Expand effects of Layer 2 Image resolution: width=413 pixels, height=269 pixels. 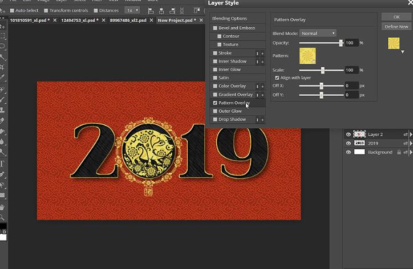(411, 134)
